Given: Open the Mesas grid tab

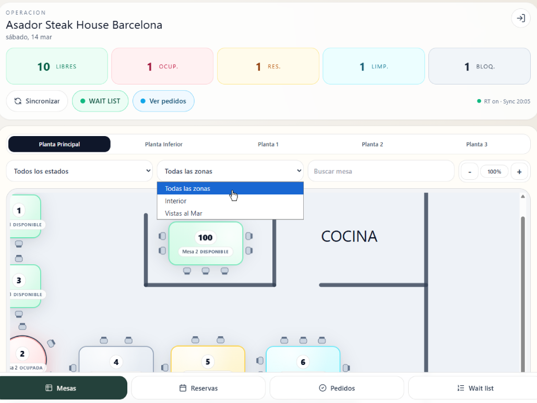Looking at the screenshot, I should pos(64,388).
